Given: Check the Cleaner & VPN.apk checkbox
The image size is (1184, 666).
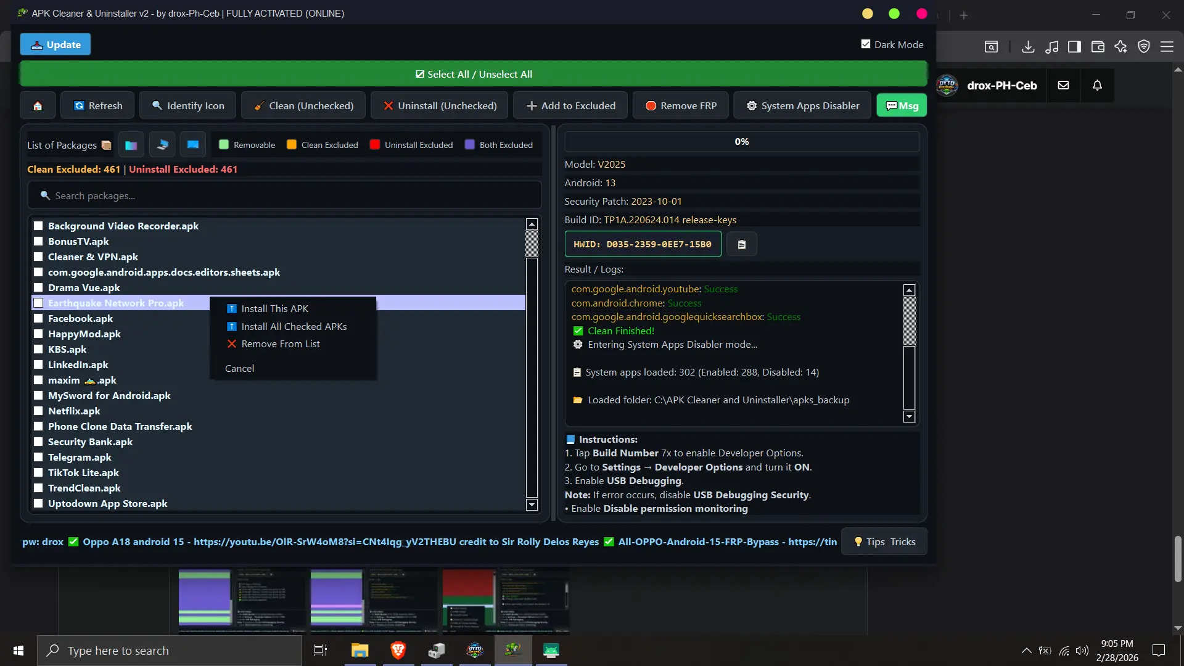Looking at the screenshot, I should [38, 257].
